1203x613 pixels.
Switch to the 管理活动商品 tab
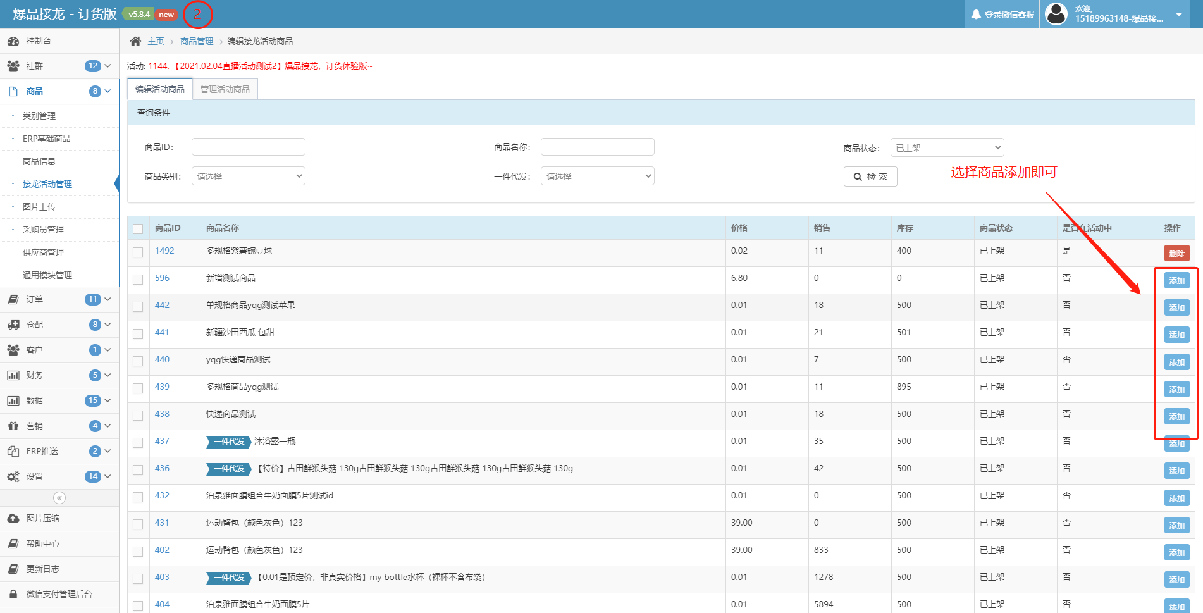225,89
